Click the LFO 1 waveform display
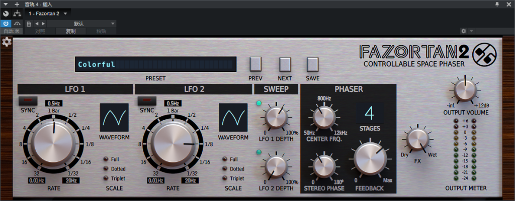The height and width of the screenshot is (201, 515). [x=114, y=118]
